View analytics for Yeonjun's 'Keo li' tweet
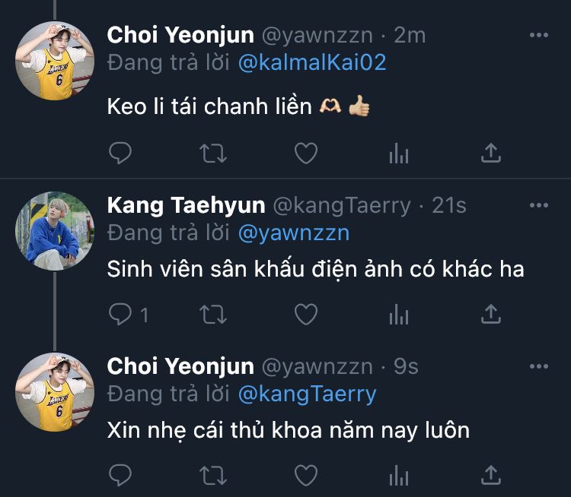This screenshot has height=497, width=571. 398,154
